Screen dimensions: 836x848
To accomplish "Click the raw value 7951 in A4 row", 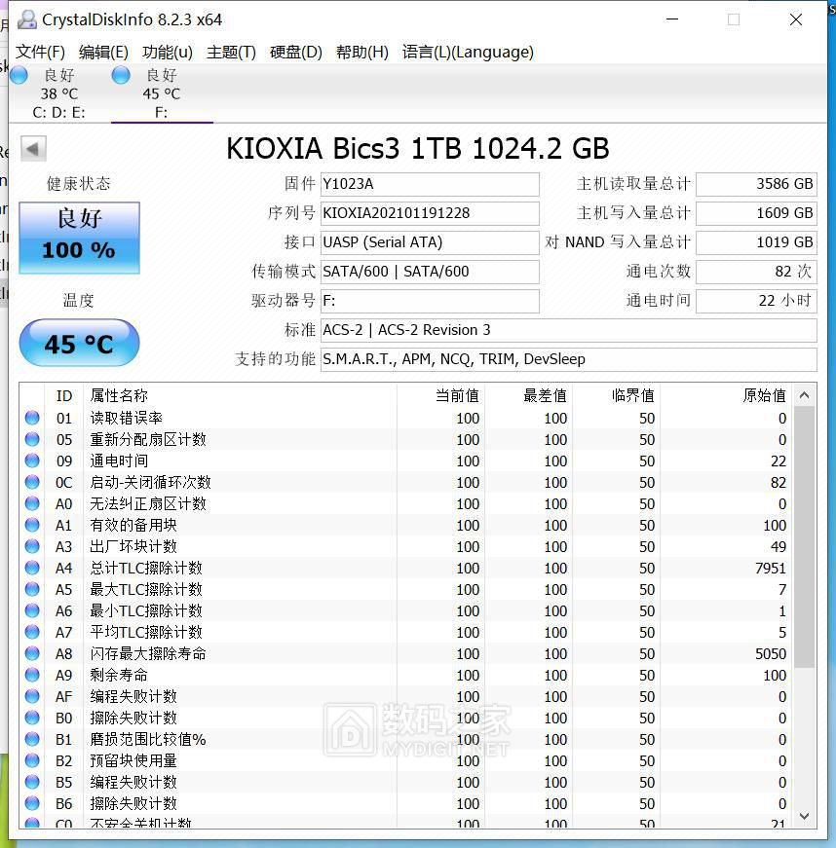I will [x=770, y=569].
